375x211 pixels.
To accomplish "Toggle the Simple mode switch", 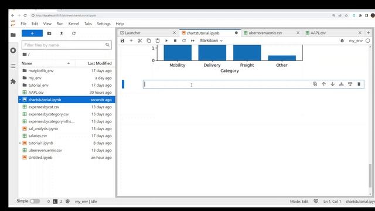I will click(35, 202).
